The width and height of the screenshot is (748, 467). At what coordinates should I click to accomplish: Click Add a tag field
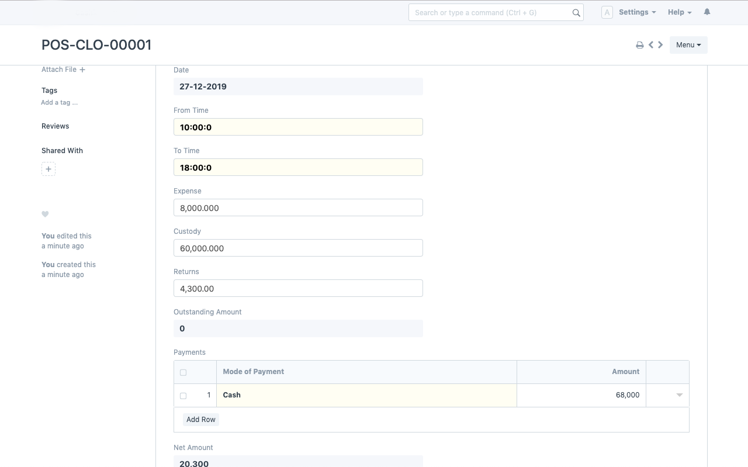[x=59, y=103]
